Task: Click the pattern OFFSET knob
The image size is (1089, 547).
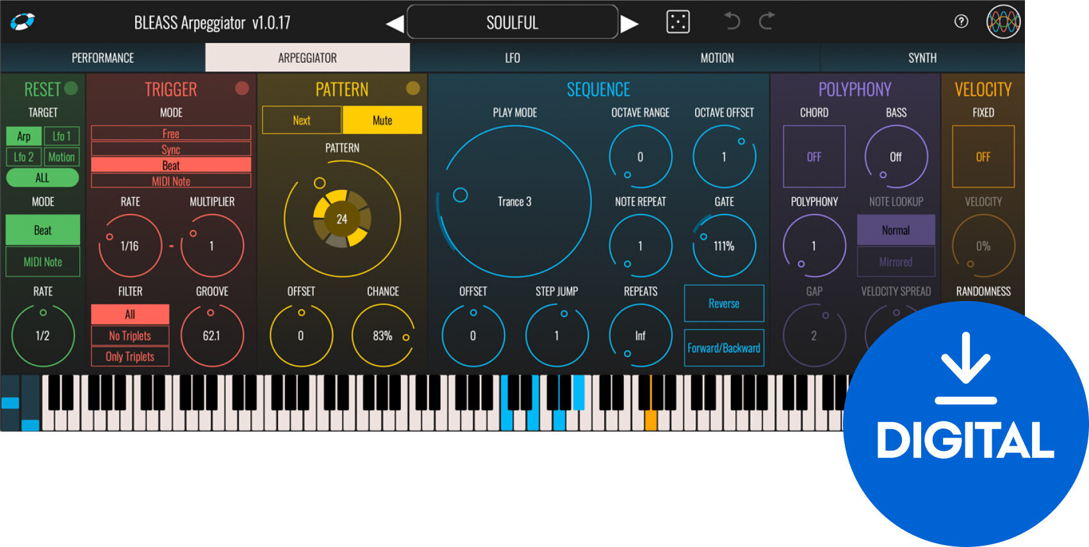Action: (x=301, y=336)
